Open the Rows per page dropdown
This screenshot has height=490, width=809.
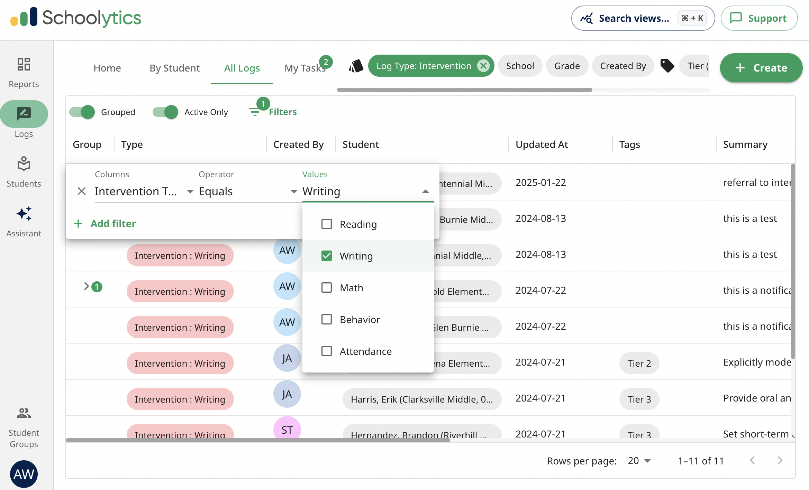tap(639, 461)
